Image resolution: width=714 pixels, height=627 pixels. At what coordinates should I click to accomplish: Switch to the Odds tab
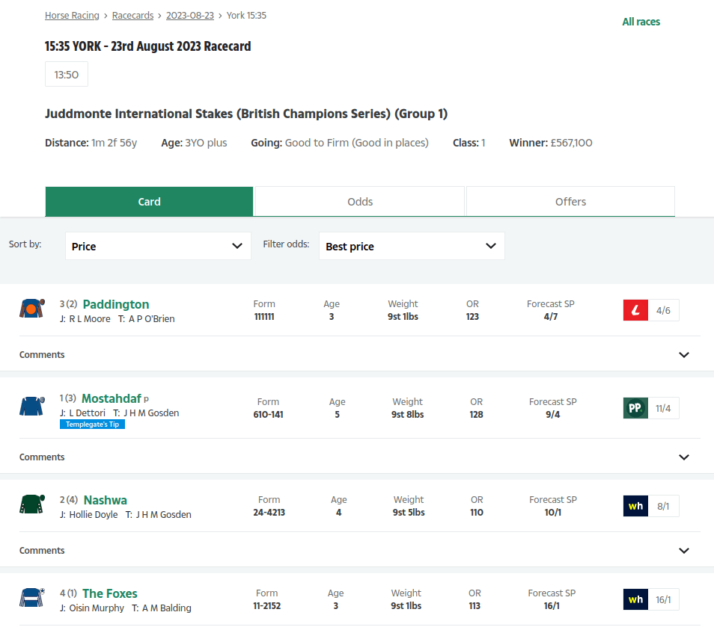[360, 202]
